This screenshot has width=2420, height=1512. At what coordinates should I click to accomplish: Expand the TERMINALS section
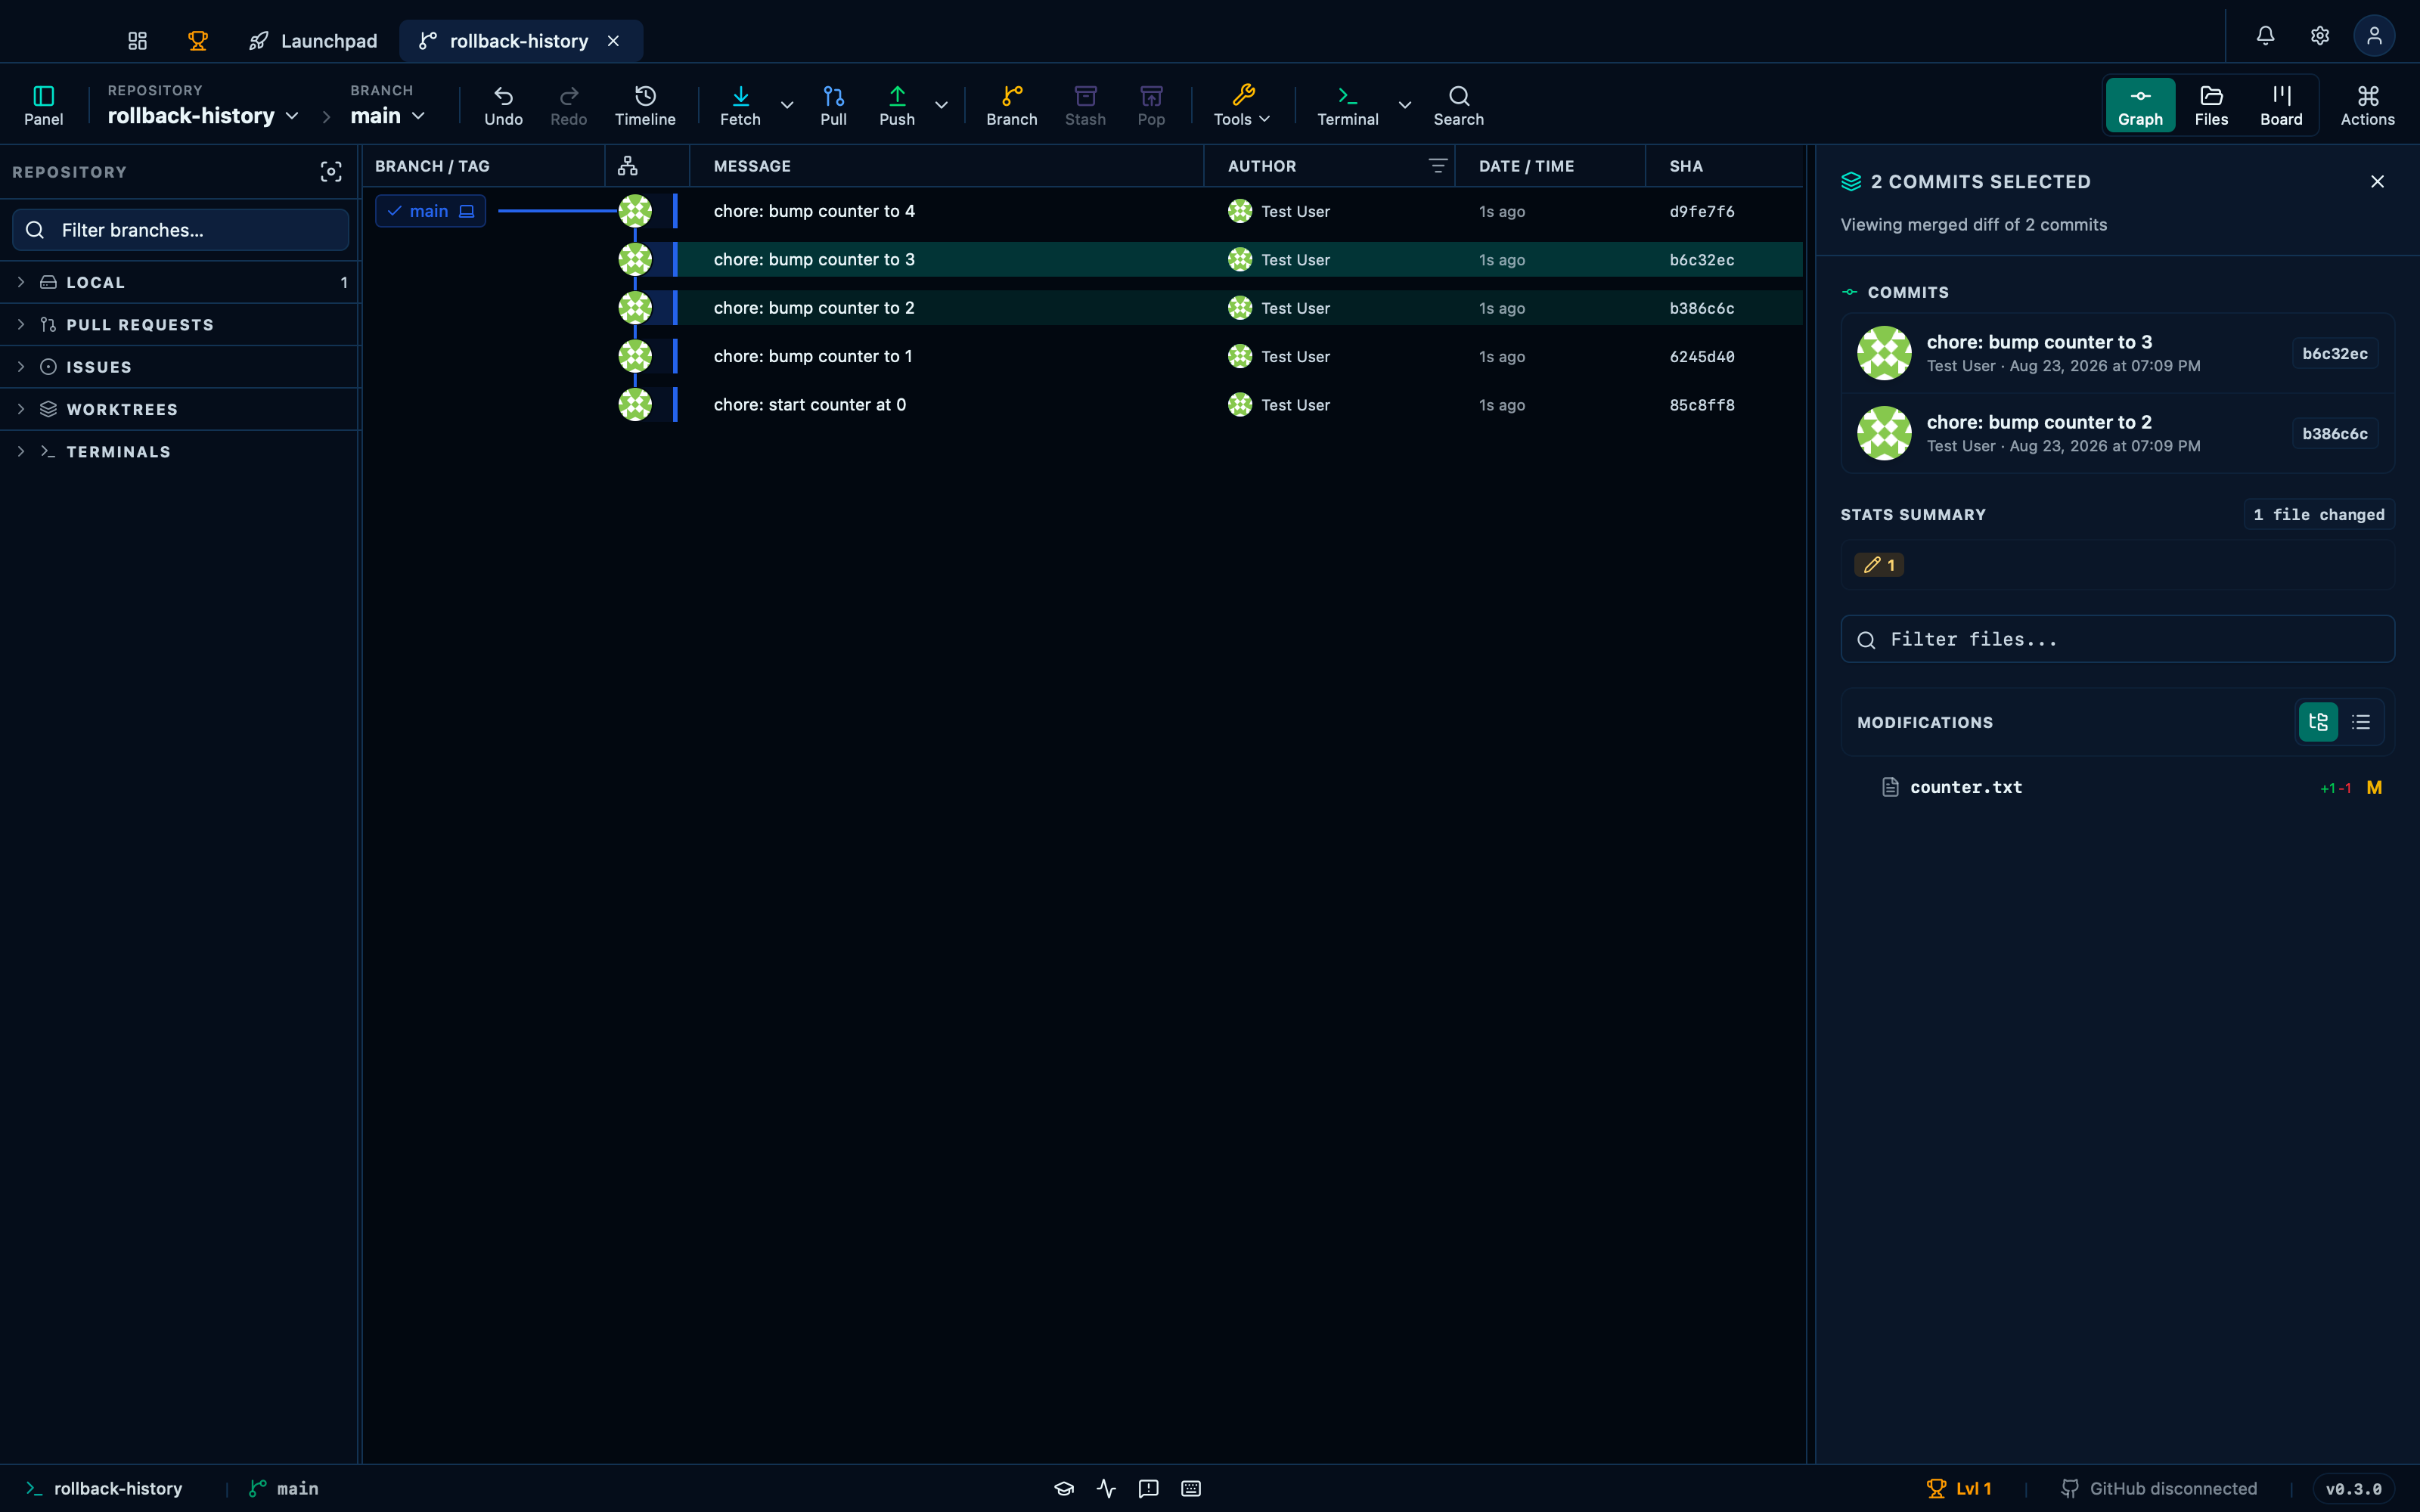click(x=180, y=452)
